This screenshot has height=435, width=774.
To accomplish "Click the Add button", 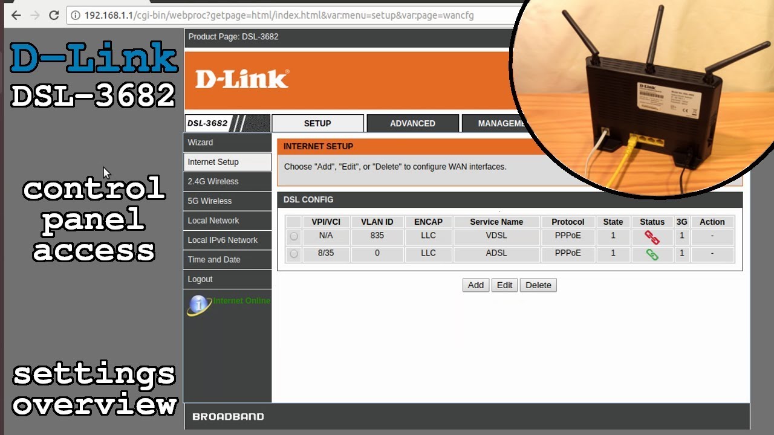I will (x=476, y=285).
